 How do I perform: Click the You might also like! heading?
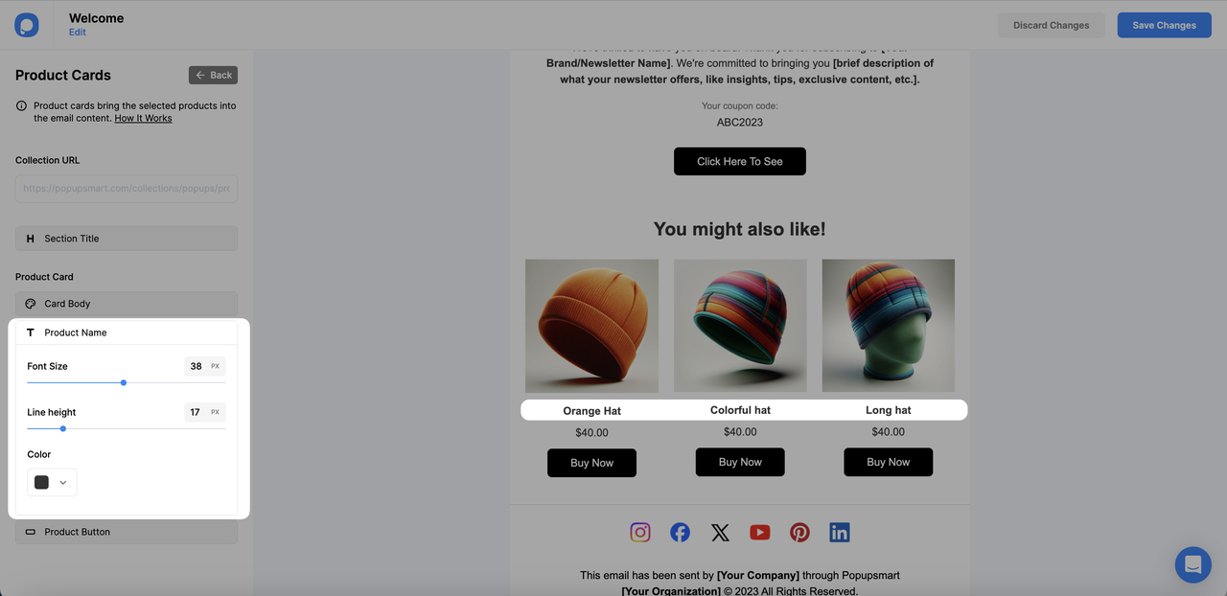coord(740,229)
